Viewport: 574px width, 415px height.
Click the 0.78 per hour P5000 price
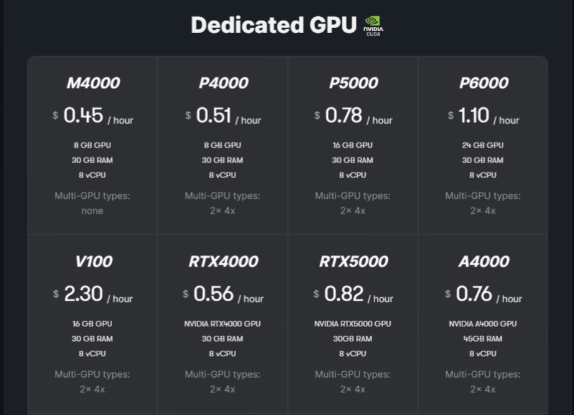tap(343, 115)
